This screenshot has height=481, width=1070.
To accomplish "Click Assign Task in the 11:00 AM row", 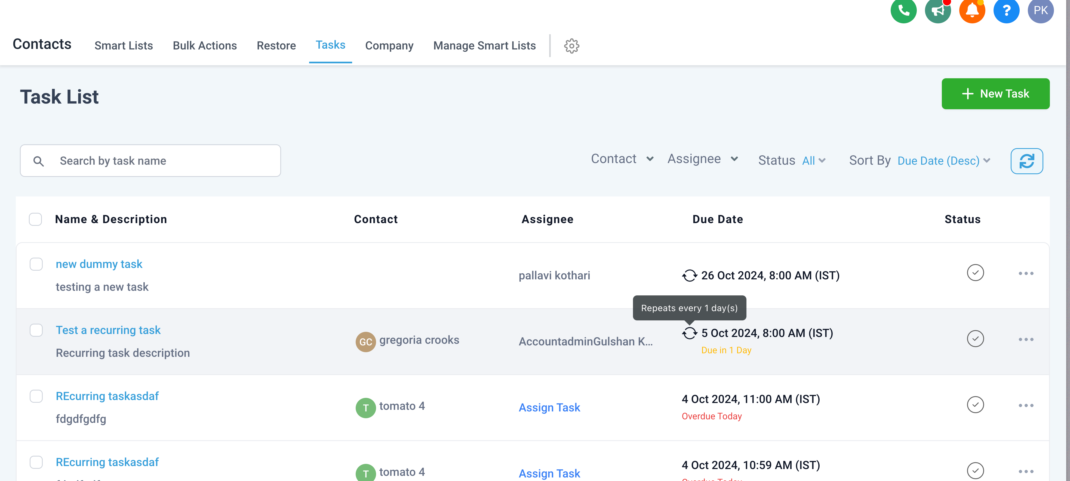I will [x=549, y=408].
